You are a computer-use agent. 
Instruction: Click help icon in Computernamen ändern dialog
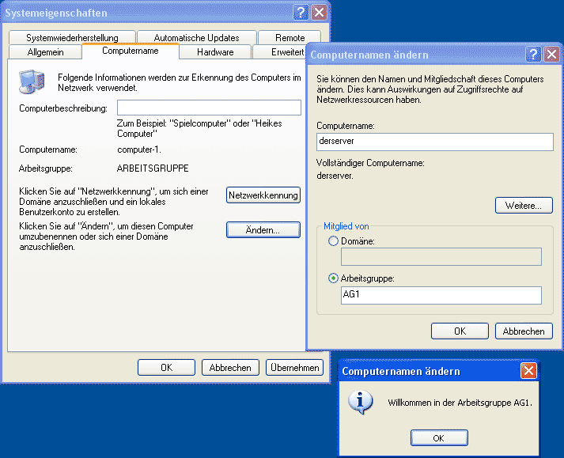tap(533, 55)
